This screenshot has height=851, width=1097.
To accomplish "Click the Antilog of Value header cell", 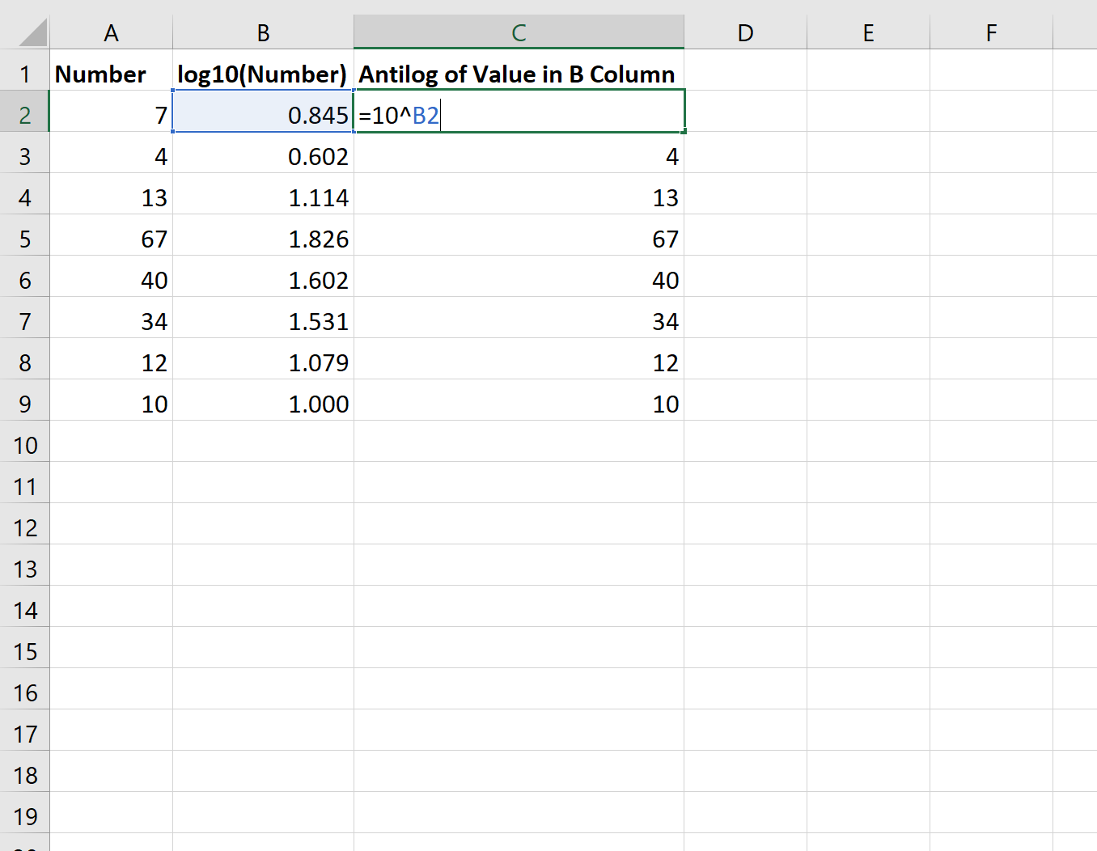I will [x=519, y=74].
